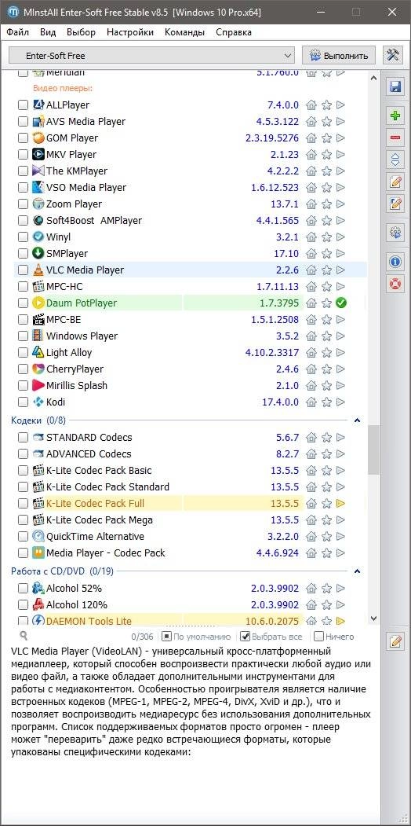Image resolution: width=411 pixels, height=826 pixels.
Task: Click play arrow for Zoom Player row
Action: [x=341, y=204]
